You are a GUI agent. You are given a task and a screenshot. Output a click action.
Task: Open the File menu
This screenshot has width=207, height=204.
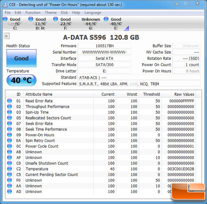8,12
